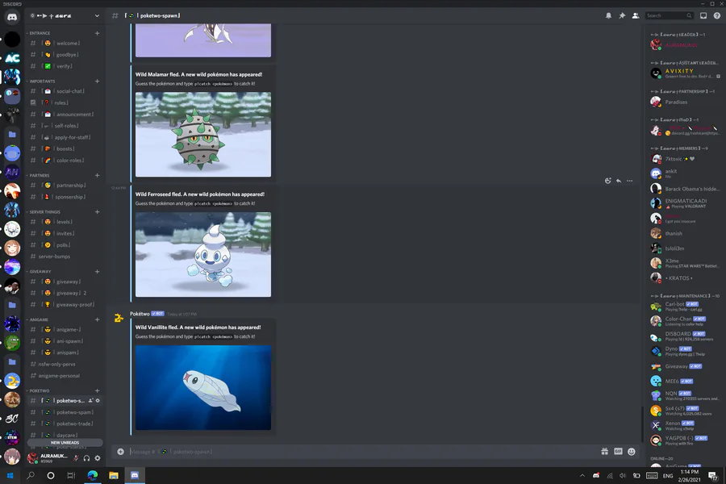Viewport: 726px width, 484px height.
Task: Open the AC server icon
Action: click(x=12, y=58)
